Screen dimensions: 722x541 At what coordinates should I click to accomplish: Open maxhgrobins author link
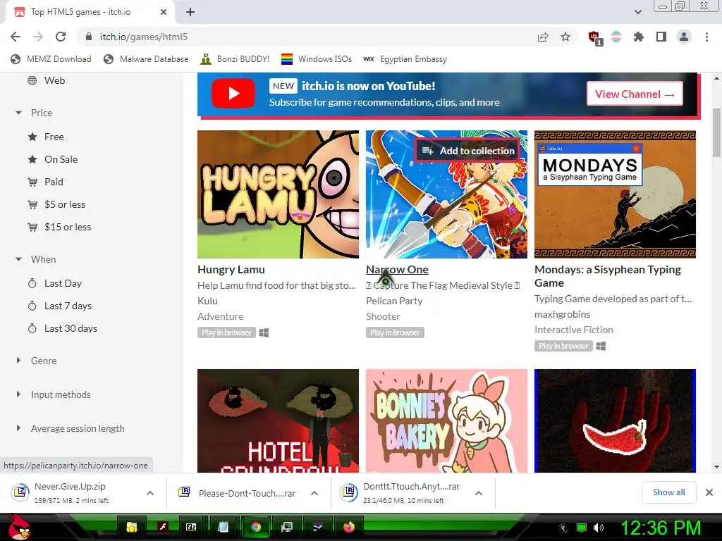tap(562, 314)
